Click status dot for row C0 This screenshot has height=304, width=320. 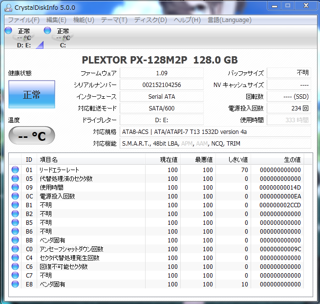tap(15, 249)
